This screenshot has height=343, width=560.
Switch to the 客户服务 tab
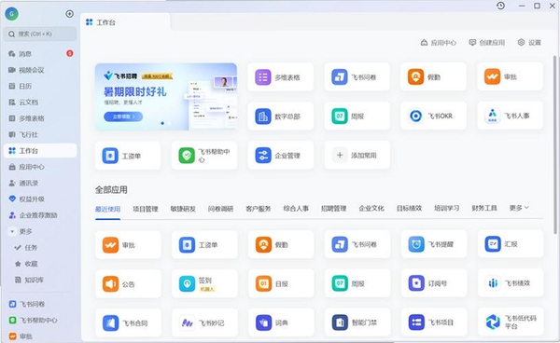pyautogui.click(x=259, y=209)
